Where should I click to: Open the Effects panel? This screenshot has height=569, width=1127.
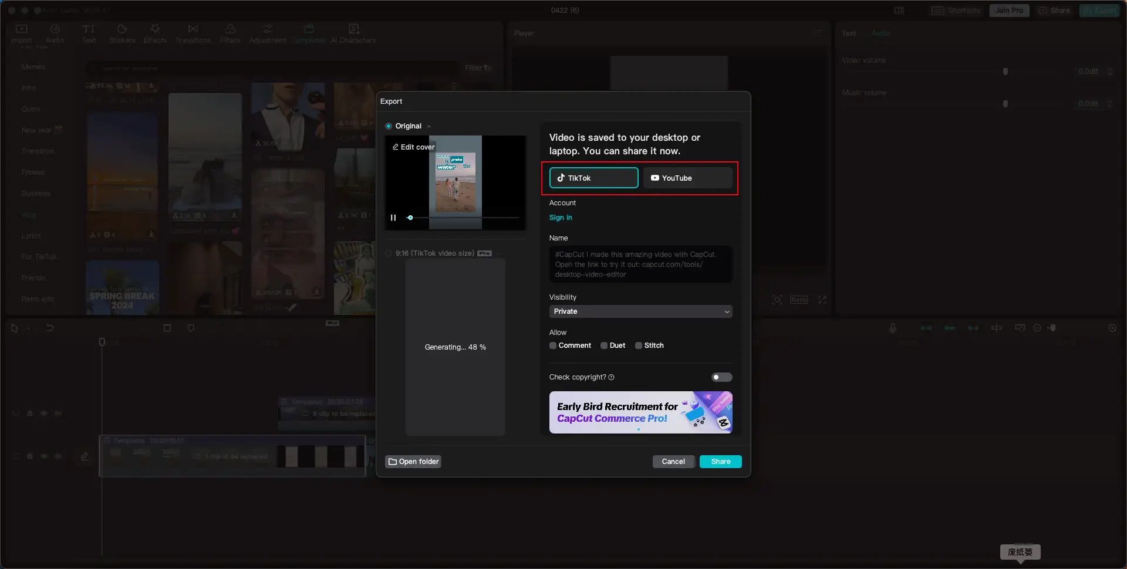coord(155,33)
